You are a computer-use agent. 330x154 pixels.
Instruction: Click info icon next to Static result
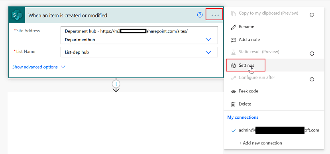point(312,54)
